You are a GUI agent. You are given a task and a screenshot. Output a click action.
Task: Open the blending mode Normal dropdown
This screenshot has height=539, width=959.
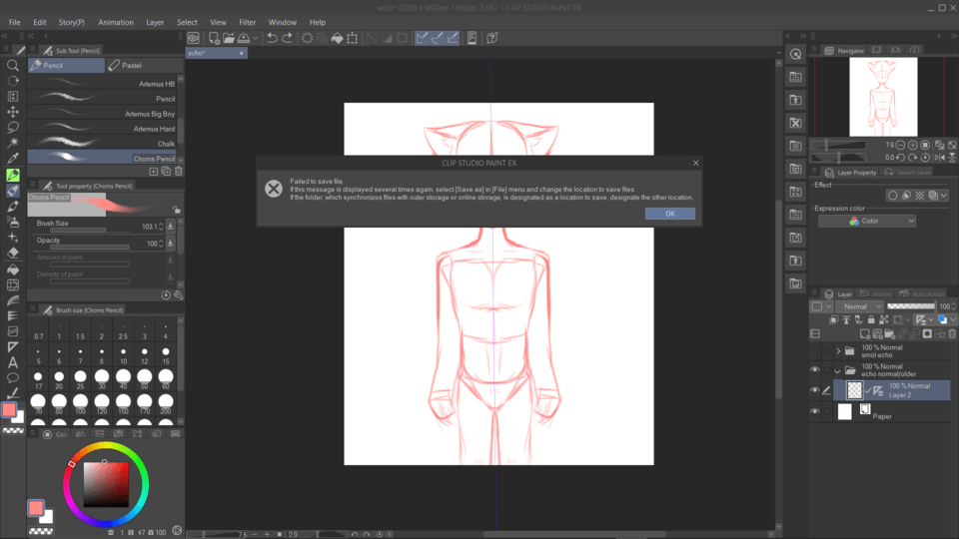coord(860,306)
